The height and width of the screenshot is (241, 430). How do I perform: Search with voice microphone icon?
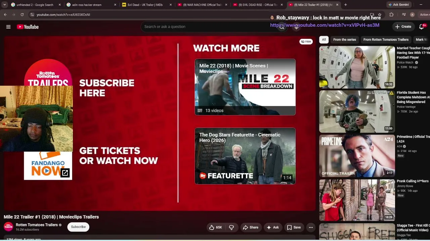(296, 27)
